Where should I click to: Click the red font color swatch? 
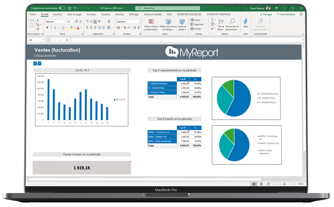pos(78,27)
